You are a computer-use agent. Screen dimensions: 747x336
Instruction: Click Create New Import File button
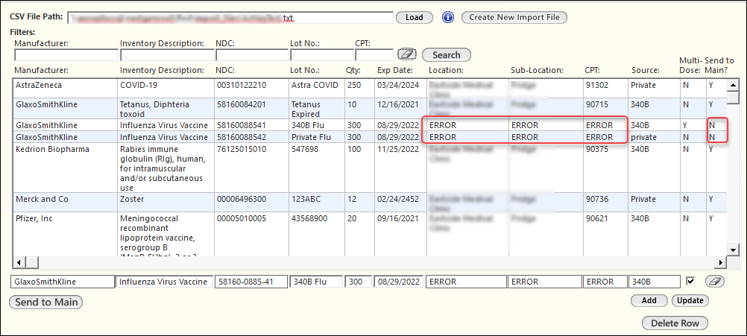[514, 18]
